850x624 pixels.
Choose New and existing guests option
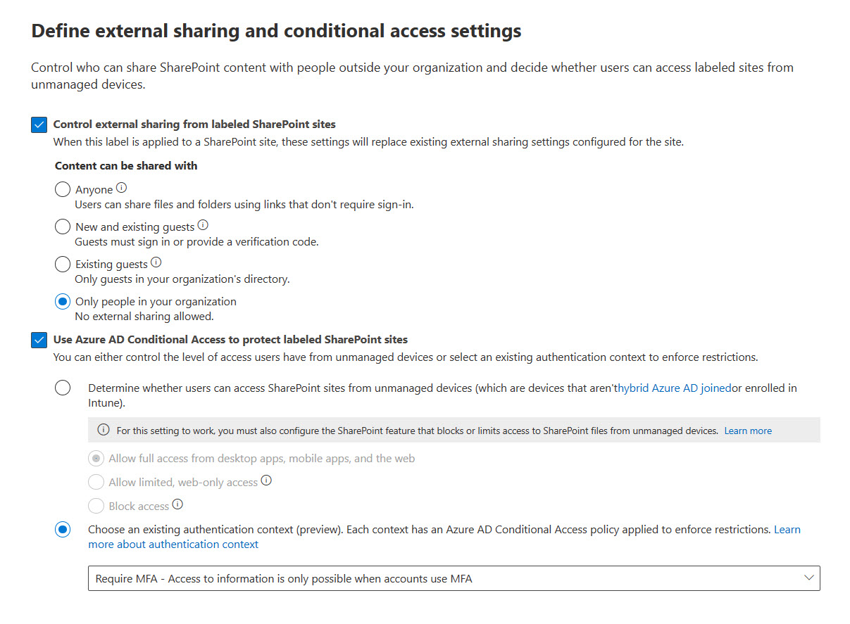pyautogui.click(x=62, y=226)
